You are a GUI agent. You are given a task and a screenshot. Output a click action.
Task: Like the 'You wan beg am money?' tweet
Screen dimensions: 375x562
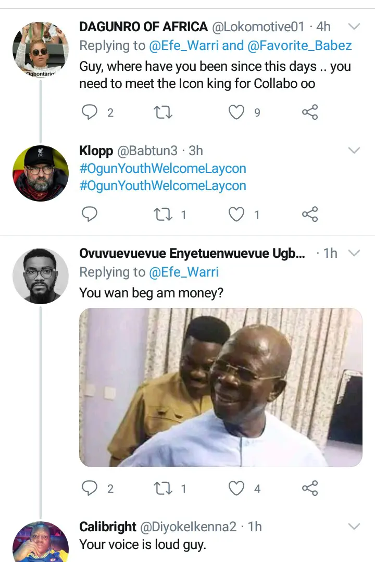pos(237,488)
